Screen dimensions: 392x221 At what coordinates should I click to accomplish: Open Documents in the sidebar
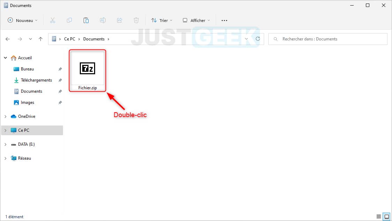pyautogui.click(x=31, y=91)
